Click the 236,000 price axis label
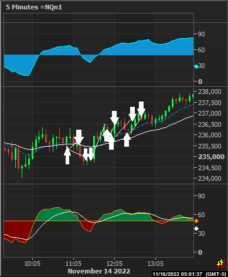This screenshot has height=277, width=228. (210, 135)
